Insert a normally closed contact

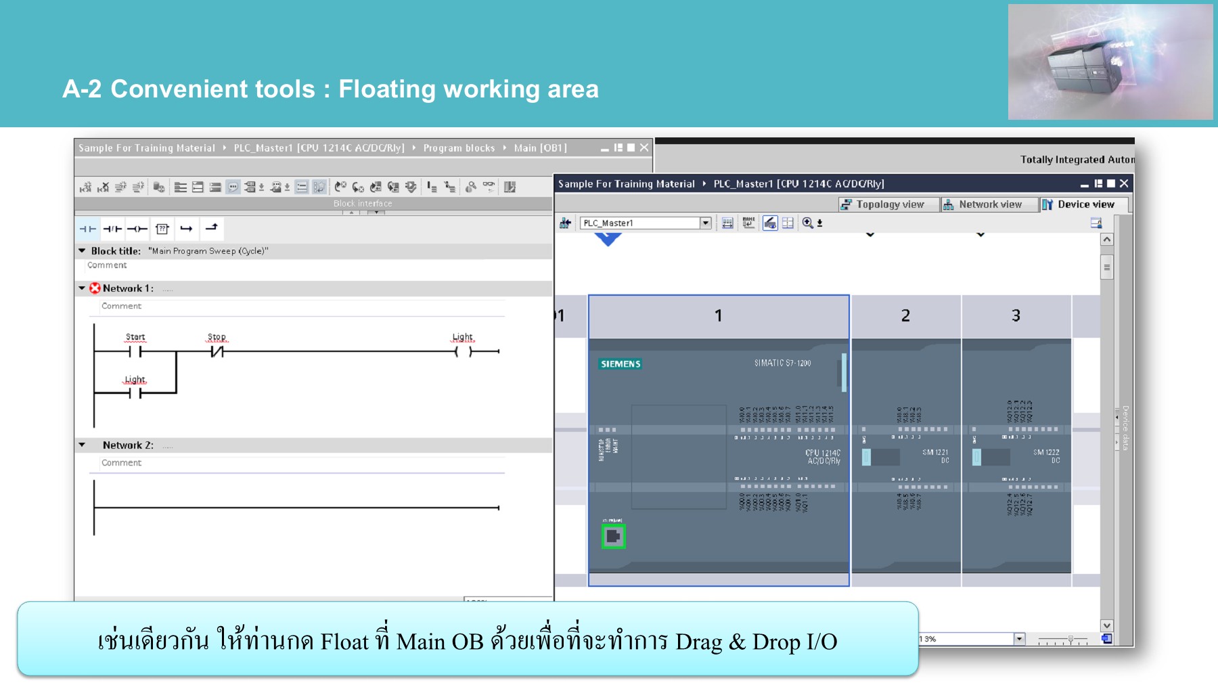[113, 229]
